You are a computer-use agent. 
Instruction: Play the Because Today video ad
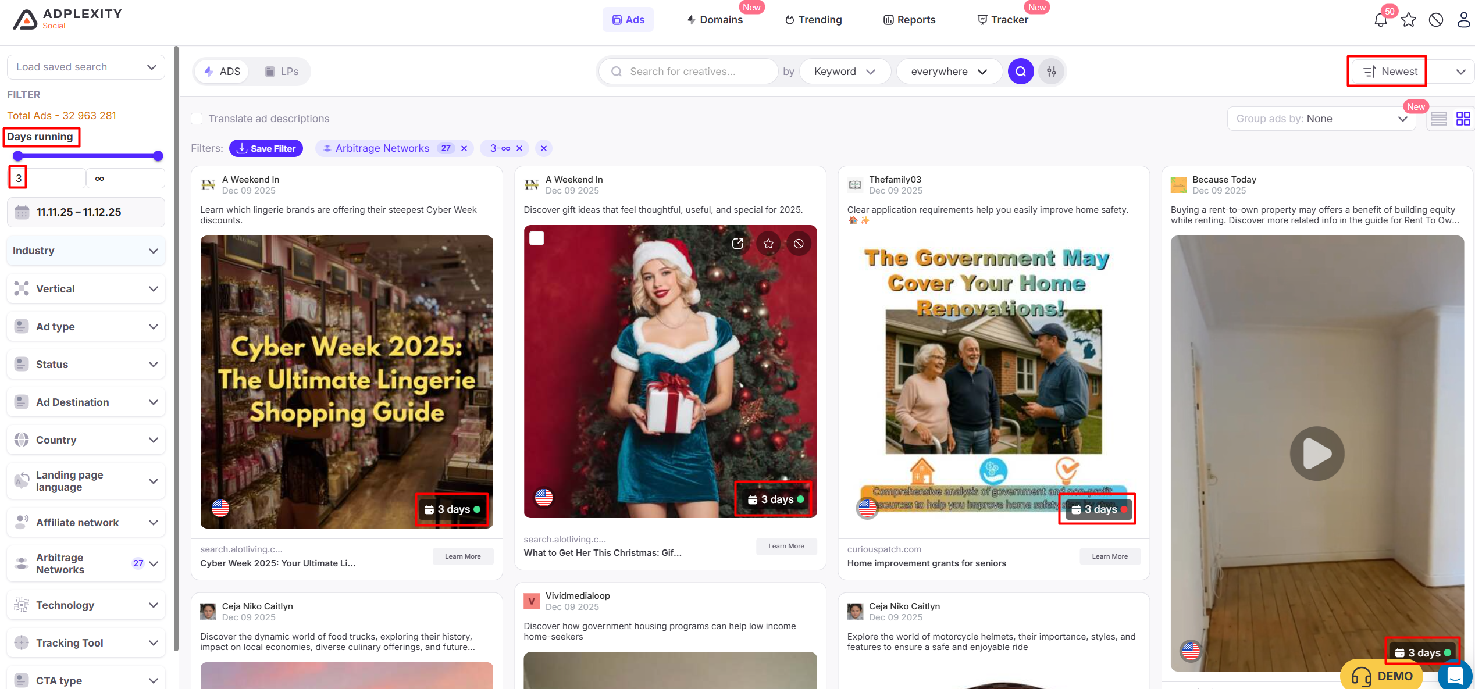[x=1317, y=454]
